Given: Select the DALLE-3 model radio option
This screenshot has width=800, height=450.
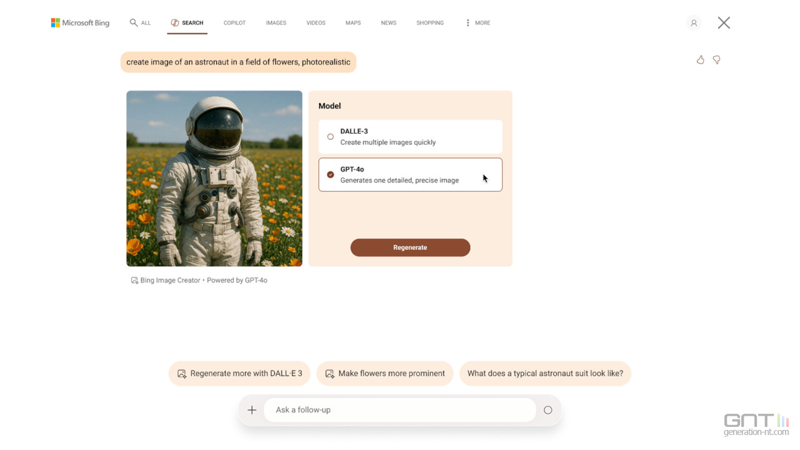Looking at the screenshot, I should pyautogui.click(x=331, y=137).
